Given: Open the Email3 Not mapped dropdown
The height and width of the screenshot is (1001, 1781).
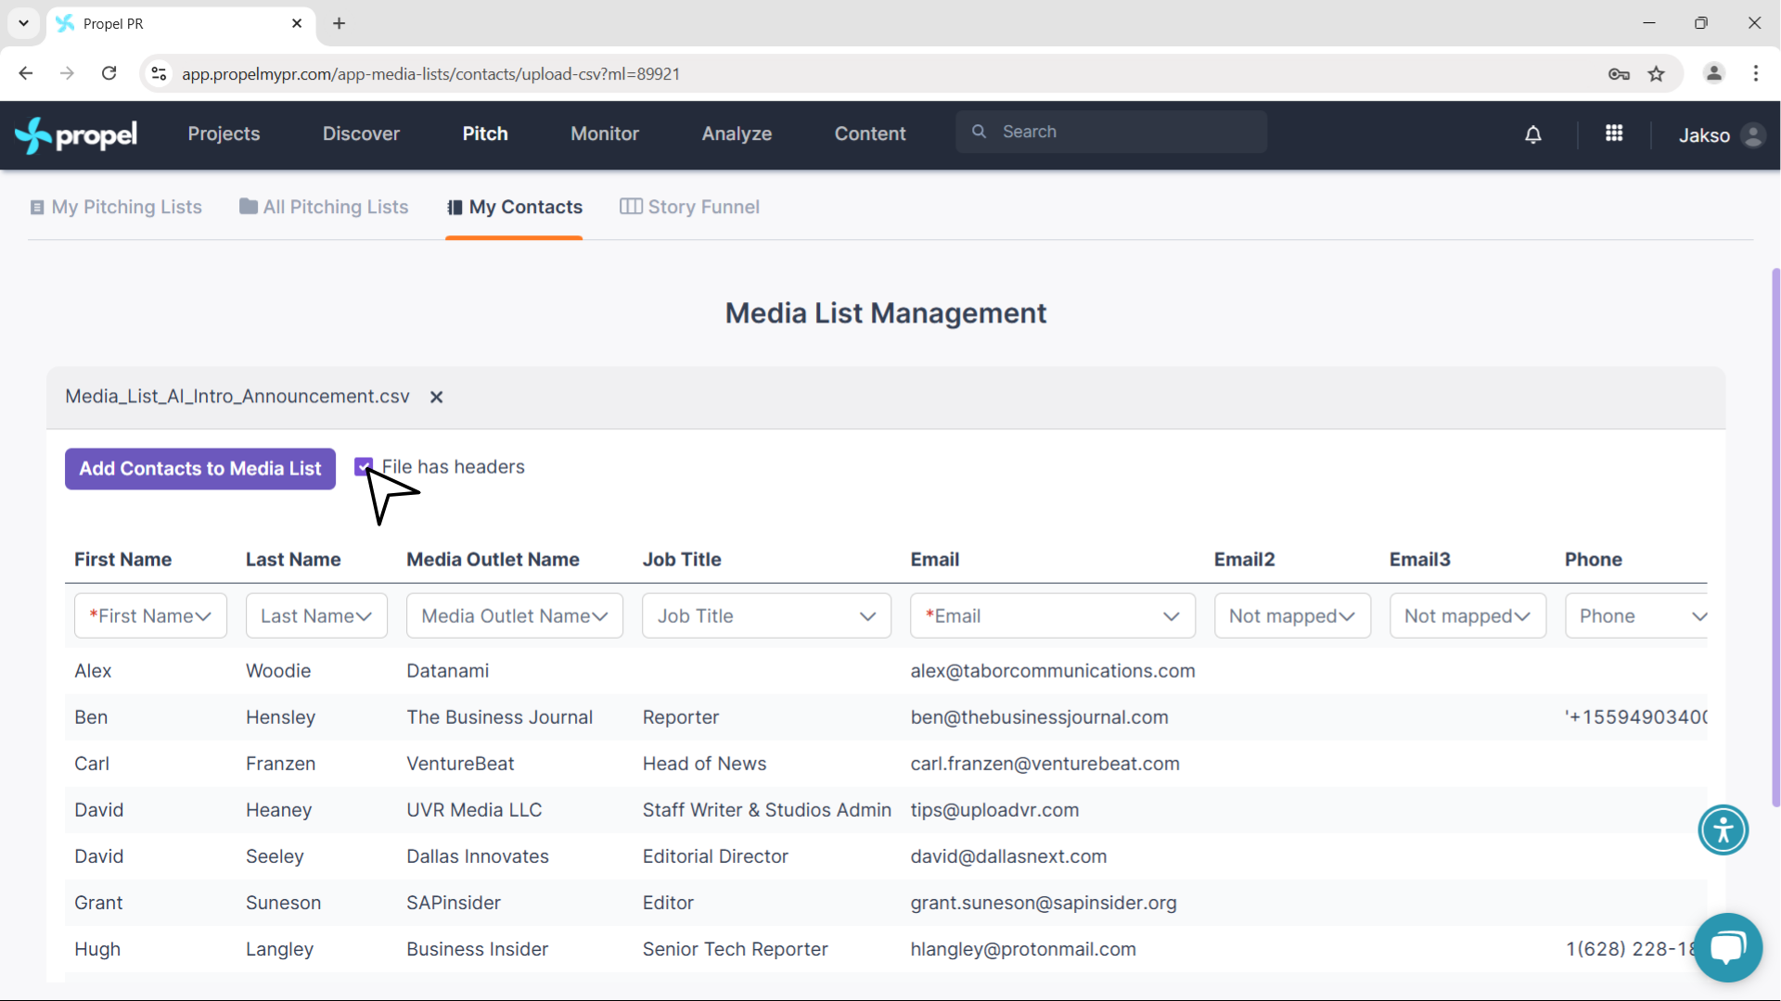Looking at the screenshot, I should (1467, 615).
